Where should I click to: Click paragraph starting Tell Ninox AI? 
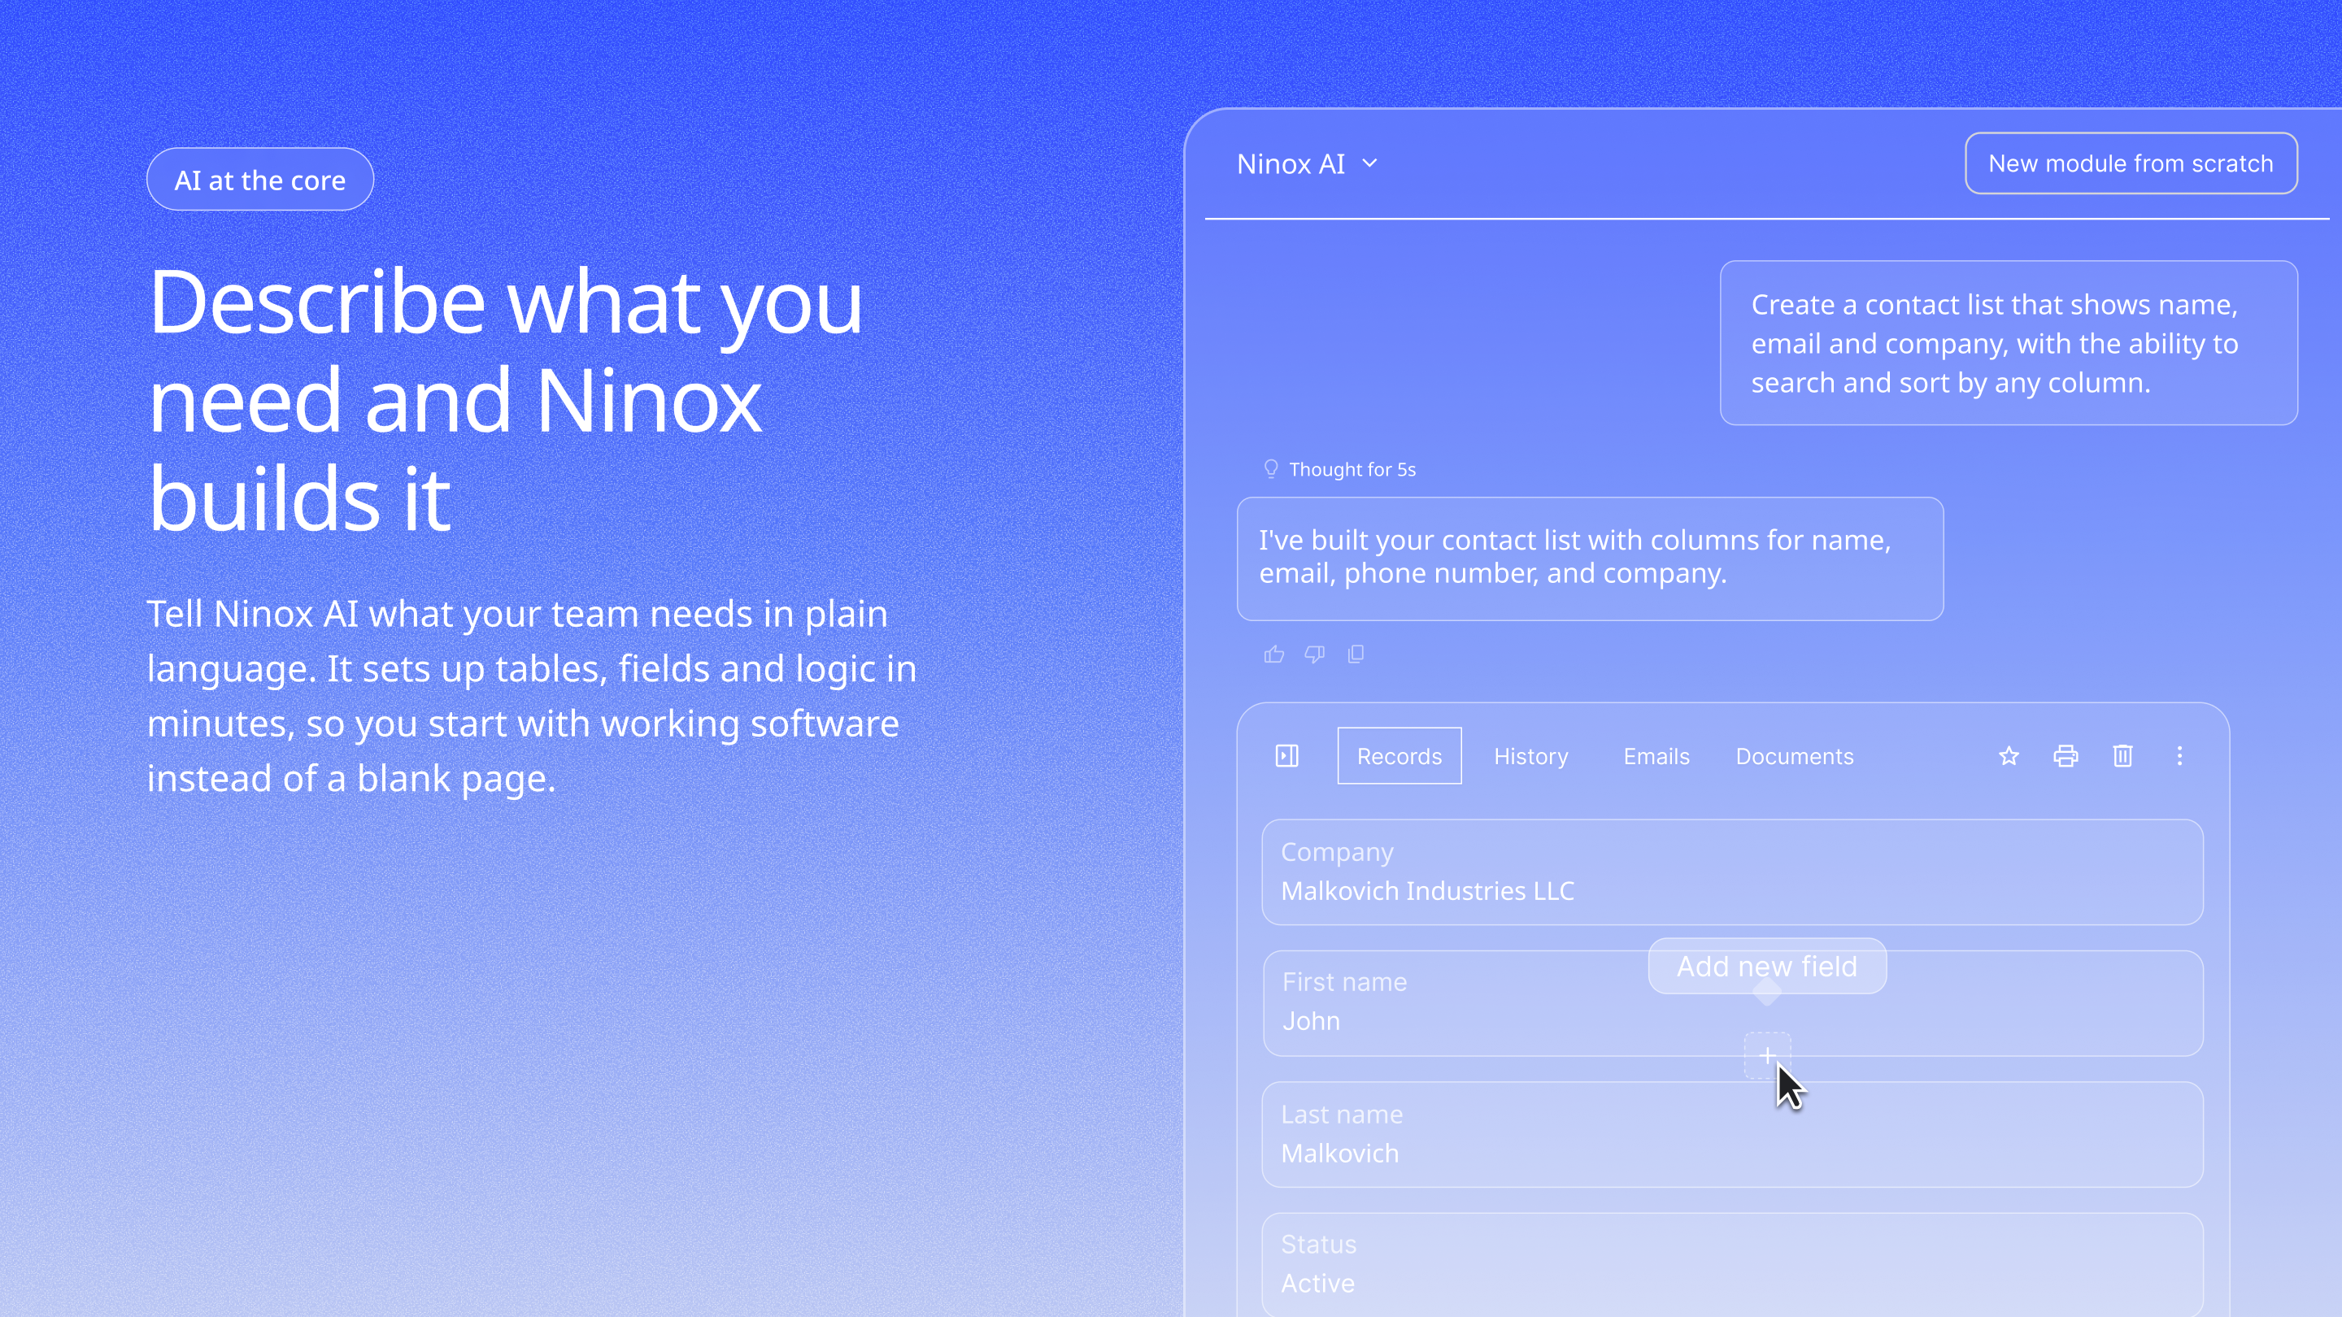tap(532, 696)
